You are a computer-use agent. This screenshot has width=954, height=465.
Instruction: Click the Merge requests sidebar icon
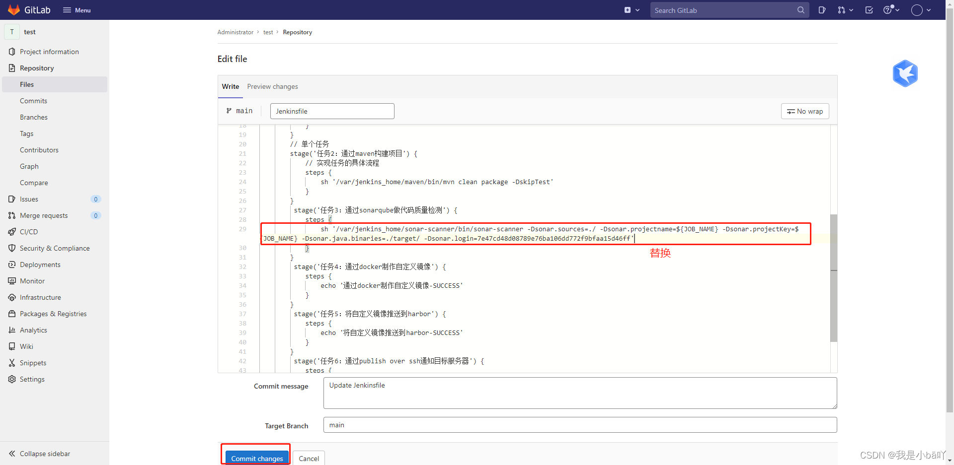(12, 215)
